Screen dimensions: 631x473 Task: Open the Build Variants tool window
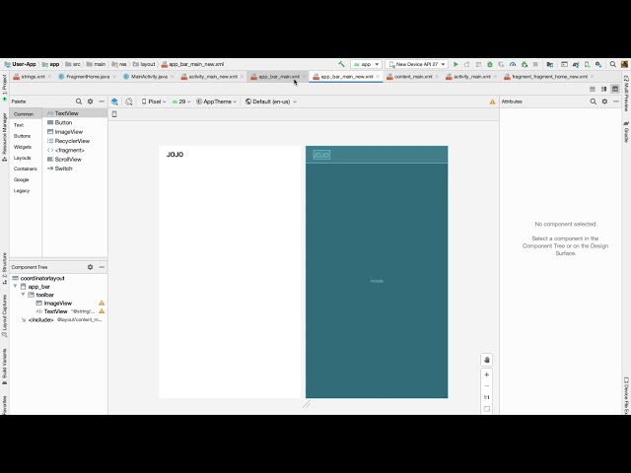4,367
